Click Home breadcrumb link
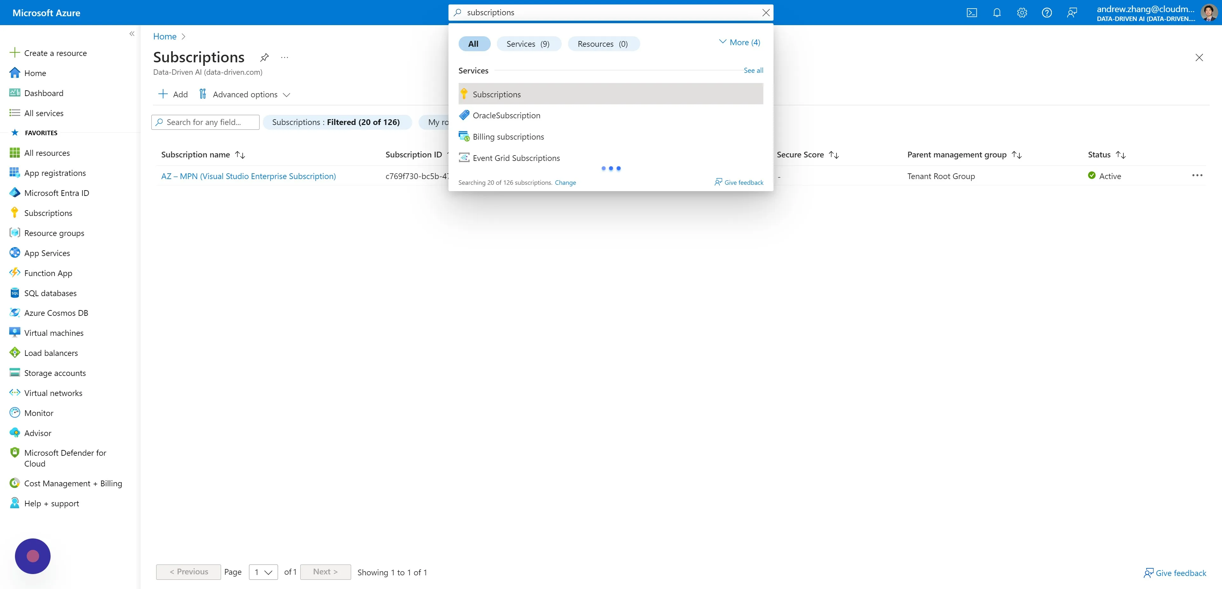Image resolution: width=1222 pixels, height=589 pixels. 165,37
